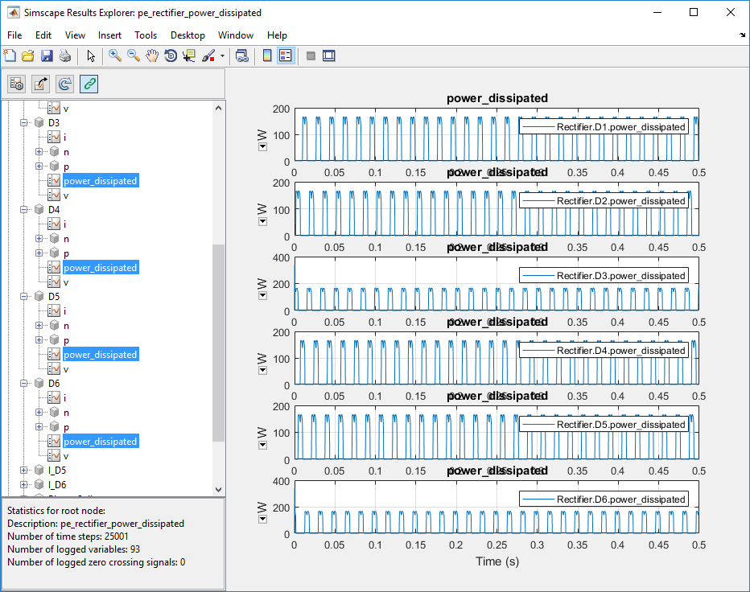The width and height of the screenshot is (750, 592).
Task: Select power_dissipated under the D4 node
Action: coord(100,268)
